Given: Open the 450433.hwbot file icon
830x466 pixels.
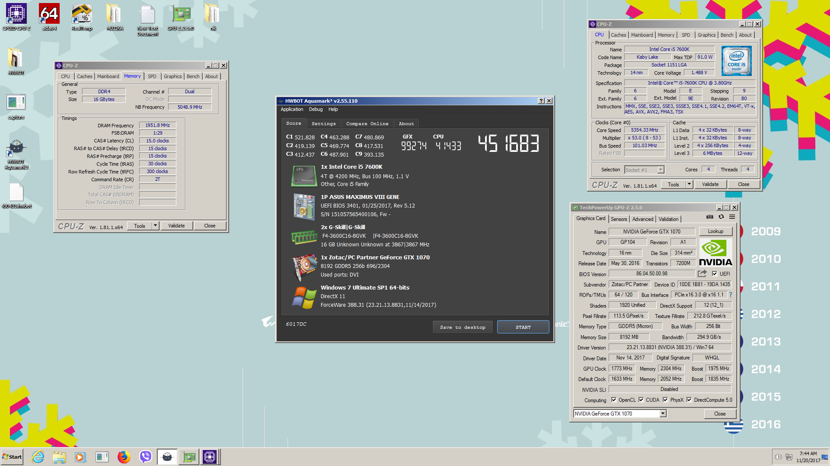Looking at the screenshot, I should (16, 195).
